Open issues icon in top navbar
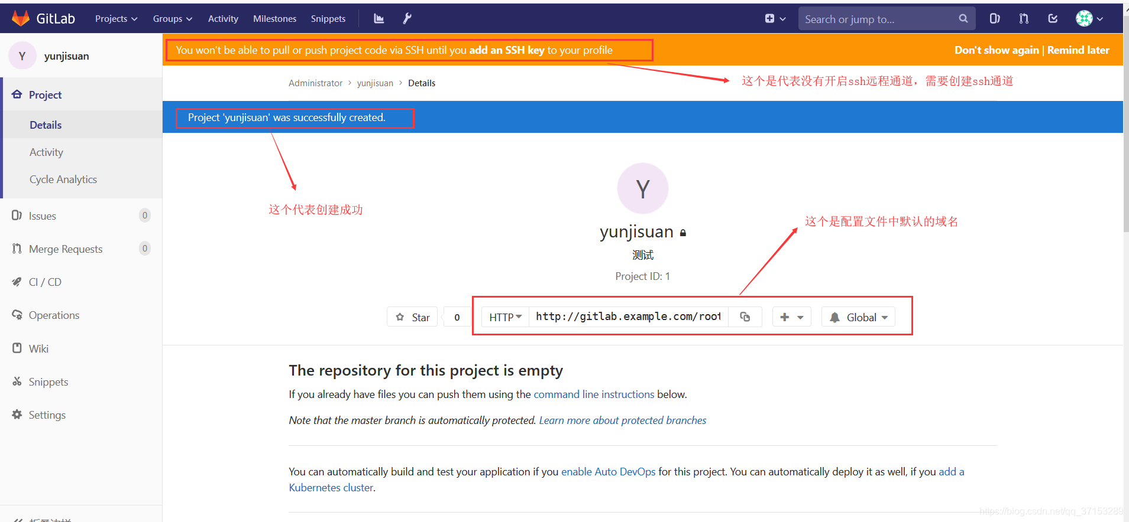This screenshot has height=522, width=1129. (x=995, y=18)
